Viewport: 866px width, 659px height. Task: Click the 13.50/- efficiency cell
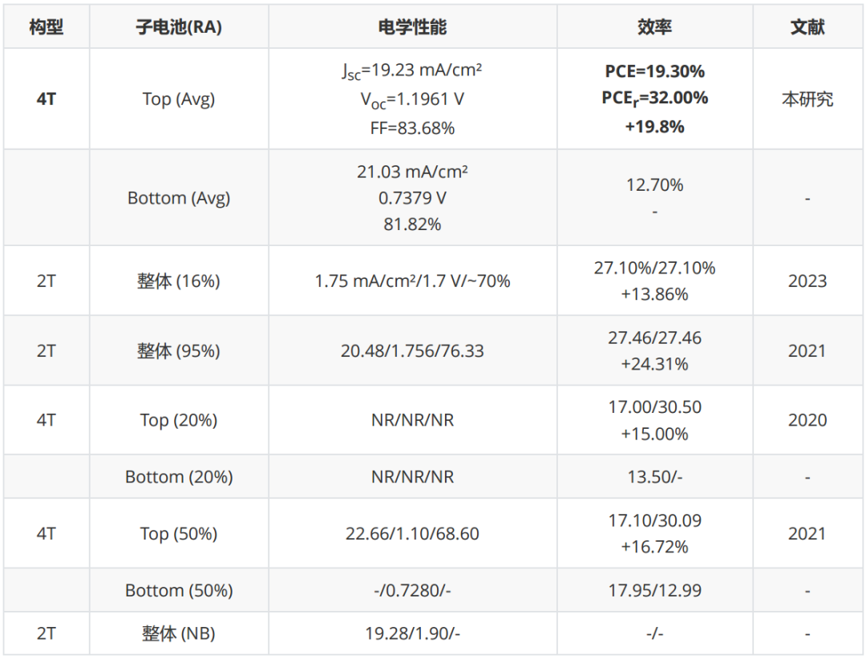(x=654, y=477)
